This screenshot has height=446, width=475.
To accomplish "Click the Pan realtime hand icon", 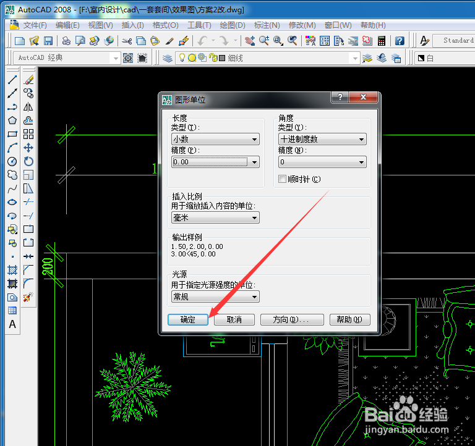I will 250,41.
